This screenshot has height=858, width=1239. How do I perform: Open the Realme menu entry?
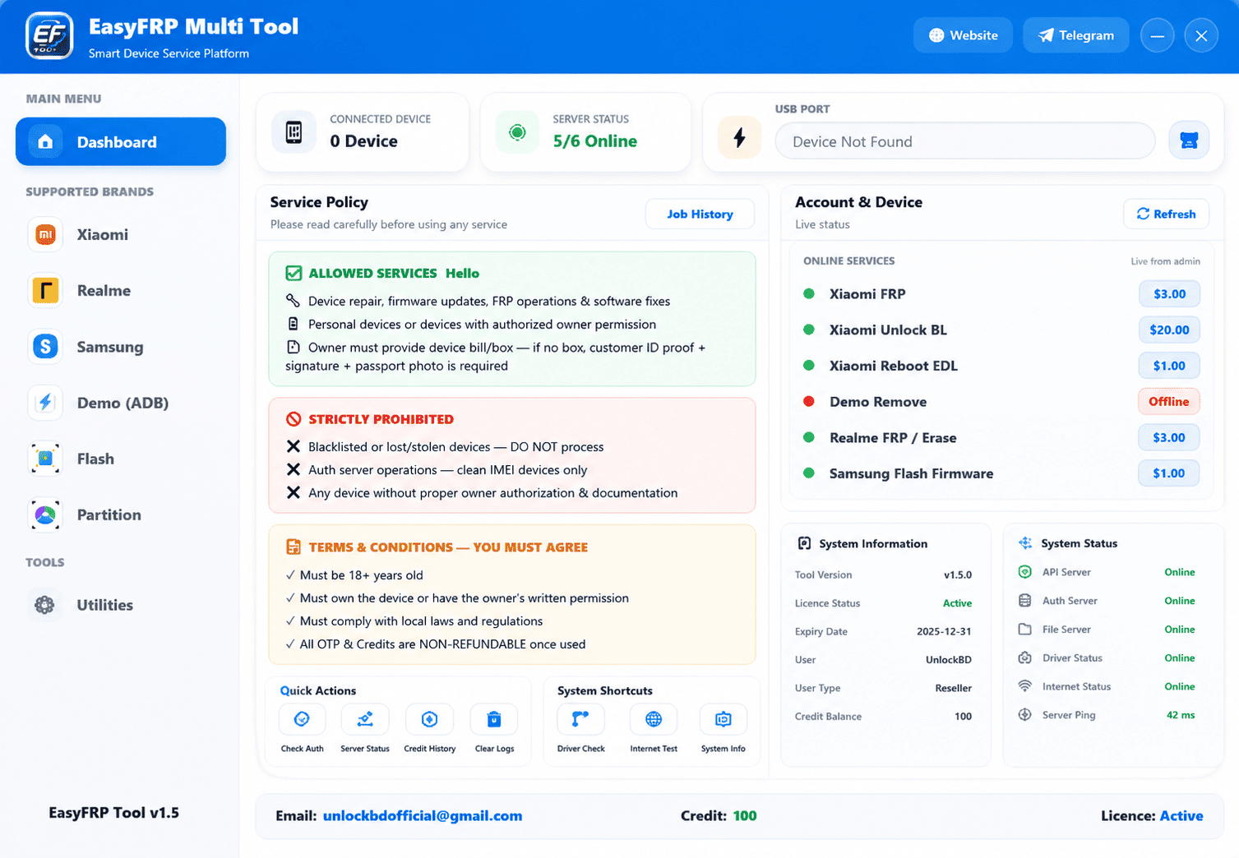pyautogui.click(x=104, y=291)
